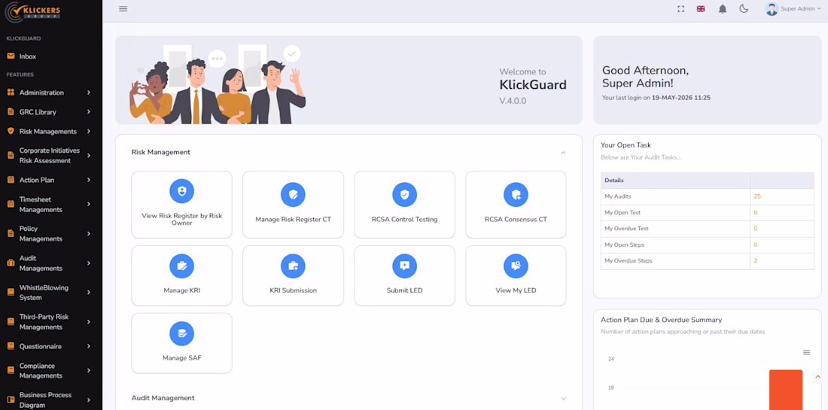
Task: Click the My Open Test row label
Action: click(x=623, y=213)
